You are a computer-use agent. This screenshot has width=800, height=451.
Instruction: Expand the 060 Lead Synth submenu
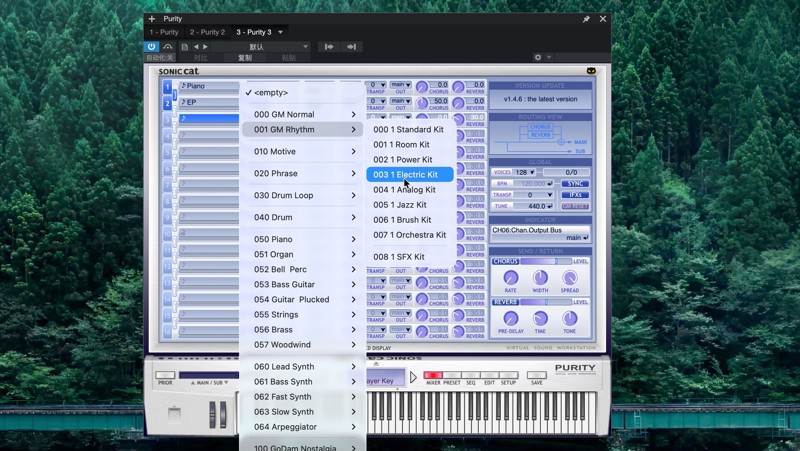[x=303, y=367]
